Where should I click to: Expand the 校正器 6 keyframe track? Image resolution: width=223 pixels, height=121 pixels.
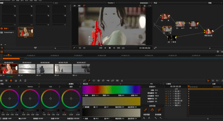coord(173,103)
